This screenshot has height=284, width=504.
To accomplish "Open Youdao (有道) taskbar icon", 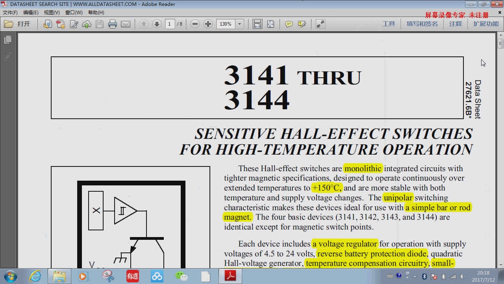I will 133,276.
